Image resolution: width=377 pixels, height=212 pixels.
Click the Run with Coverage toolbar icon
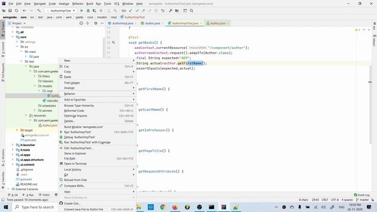tap(94, 11)
